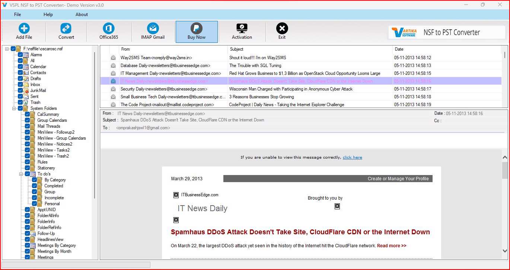Image resolution: width=510 pixels, height=270 pixels.
Task: Click the Buy Now PayPal icon
Action: (197, 28)
